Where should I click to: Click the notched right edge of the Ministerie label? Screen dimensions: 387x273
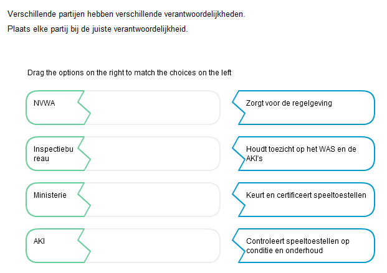(x=85, y=200)
